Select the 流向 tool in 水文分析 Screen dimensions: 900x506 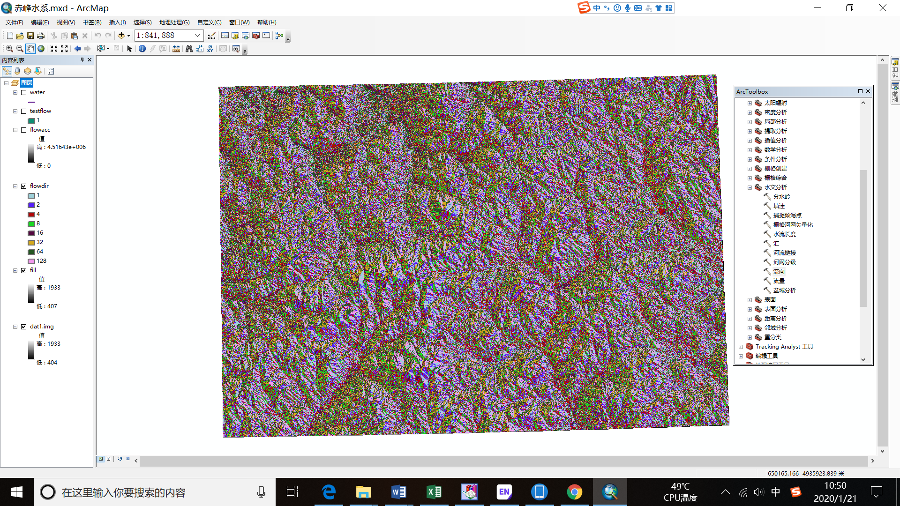pyautogui.click(x=779, y=271)
